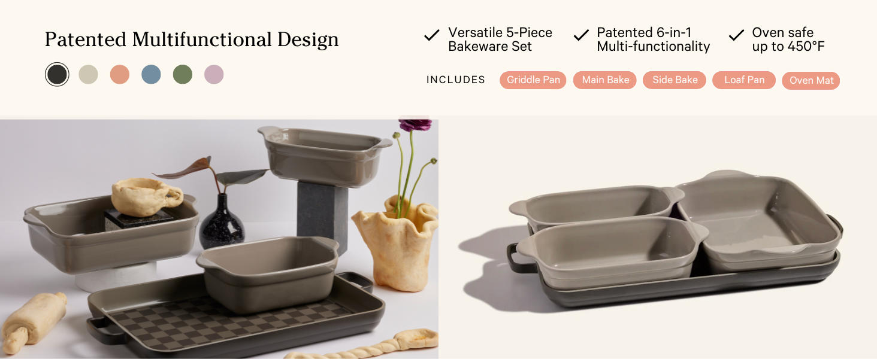Viewport: 877px width, 359px height.
Task: Click the Patented Multifunctional Design heading
Action: tap(192, 40)
